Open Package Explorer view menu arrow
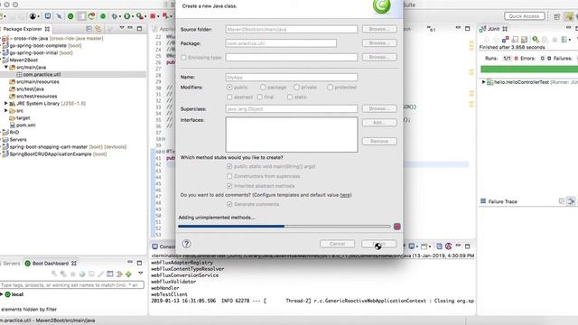This screenshot has height=325, width=578. (x=122, y=28)
